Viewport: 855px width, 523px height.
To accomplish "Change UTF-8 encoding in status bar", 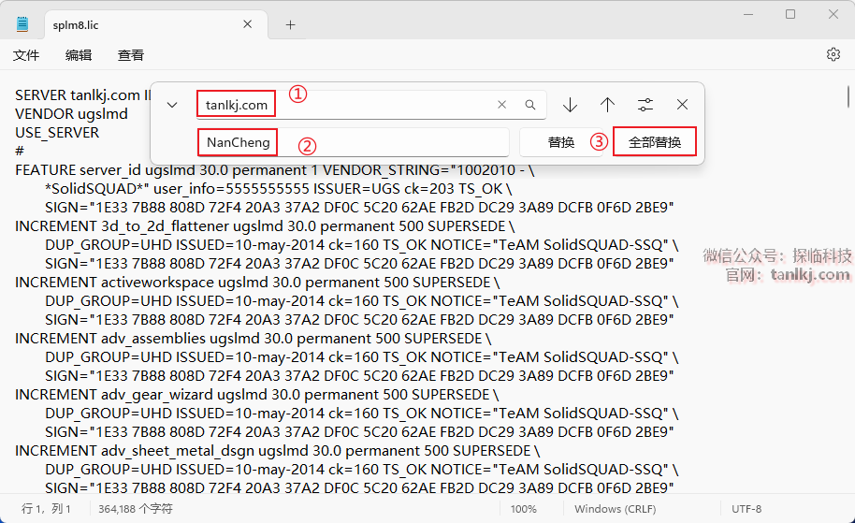I will coord(746,509).
